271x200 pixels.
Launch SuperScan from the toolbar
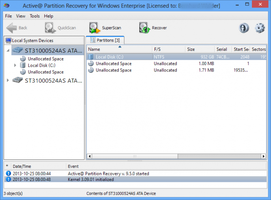(105, 28)
